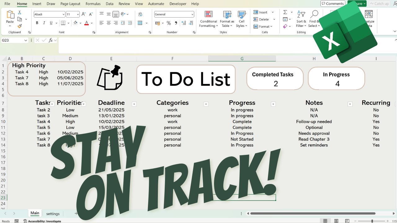The width and height of the screenshot is (397, 223).
Task: Switch to the Page Layout tab
Action: (x=70, y=4)
